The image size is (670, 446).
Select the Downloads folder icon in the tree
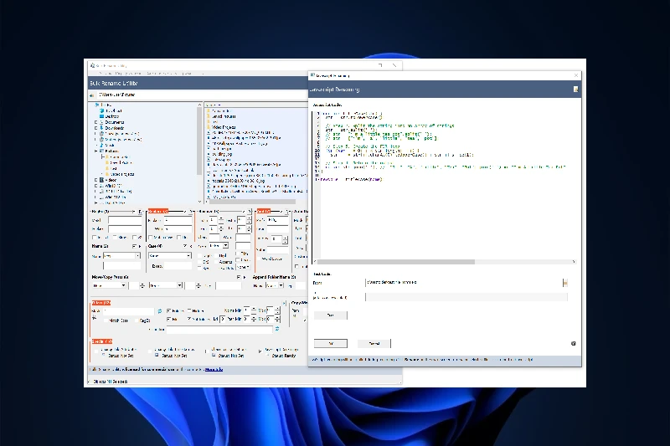click(x=101, y=128)
